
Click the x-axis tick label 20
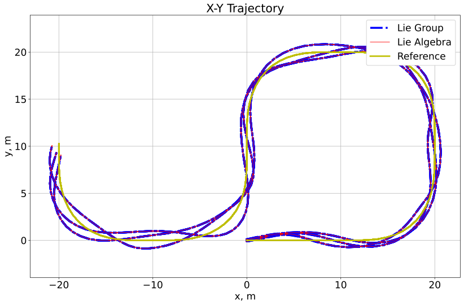click(435, 285)
